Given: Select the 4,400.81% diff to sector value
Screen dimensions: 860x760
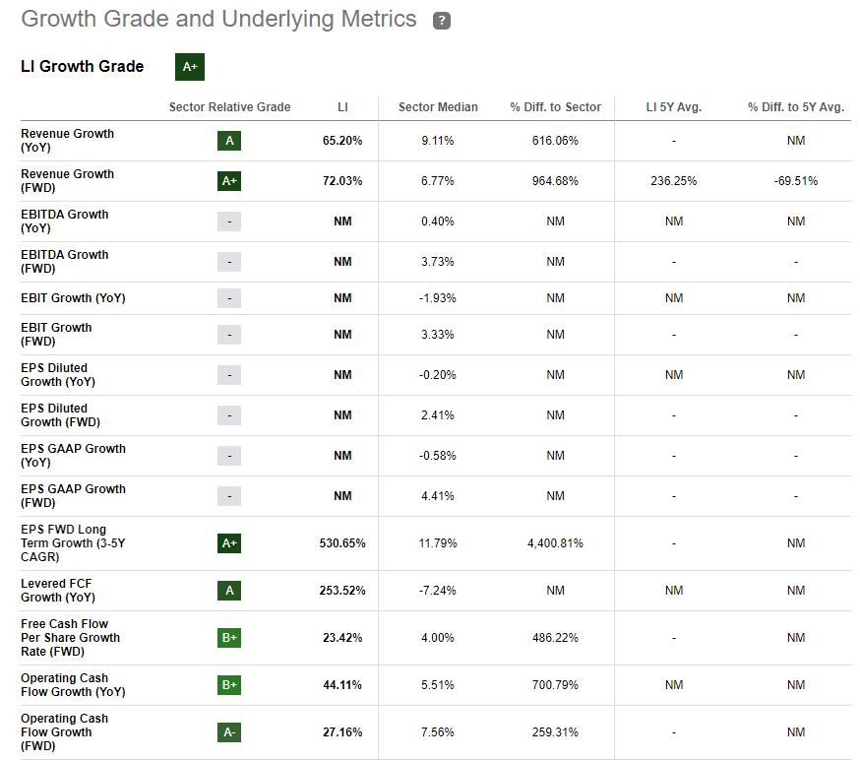Looking at the screenshot, I should [x=555, y=543].
